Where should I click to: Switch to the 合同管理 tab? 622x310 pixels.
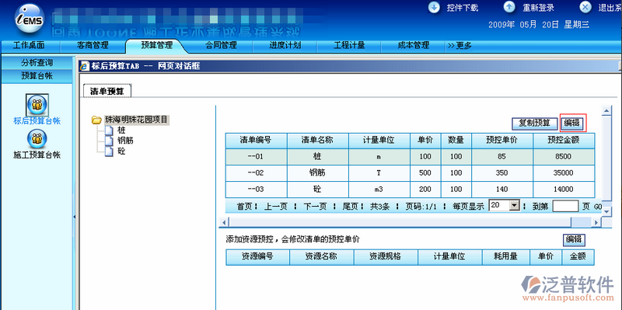(221, 45)
